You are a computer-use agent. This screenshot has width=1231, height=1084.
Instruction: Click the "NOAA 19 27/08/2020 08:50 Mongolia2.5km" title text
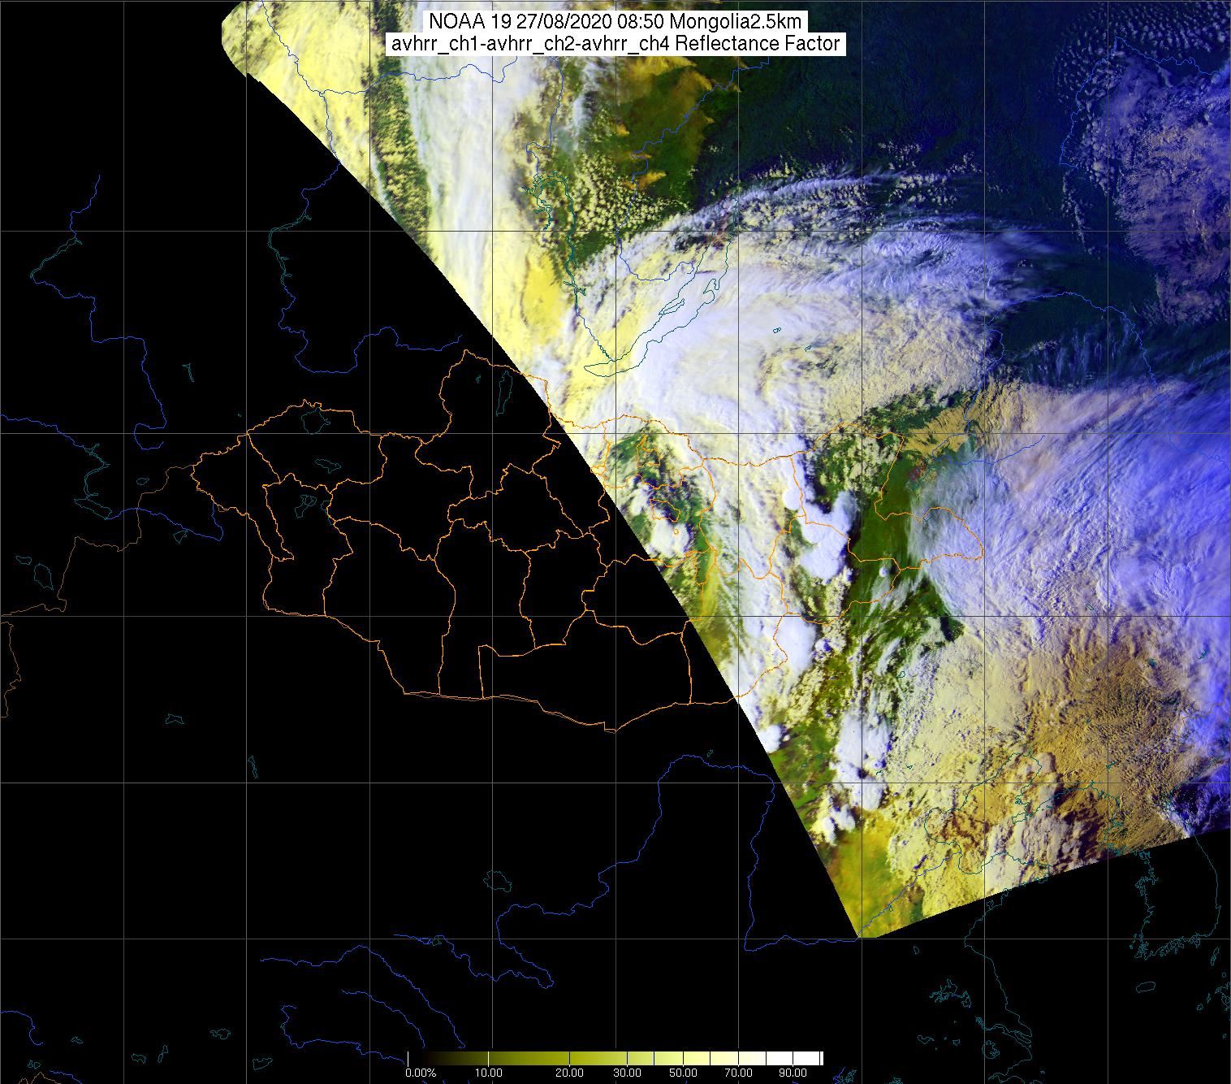click(616, 22)
